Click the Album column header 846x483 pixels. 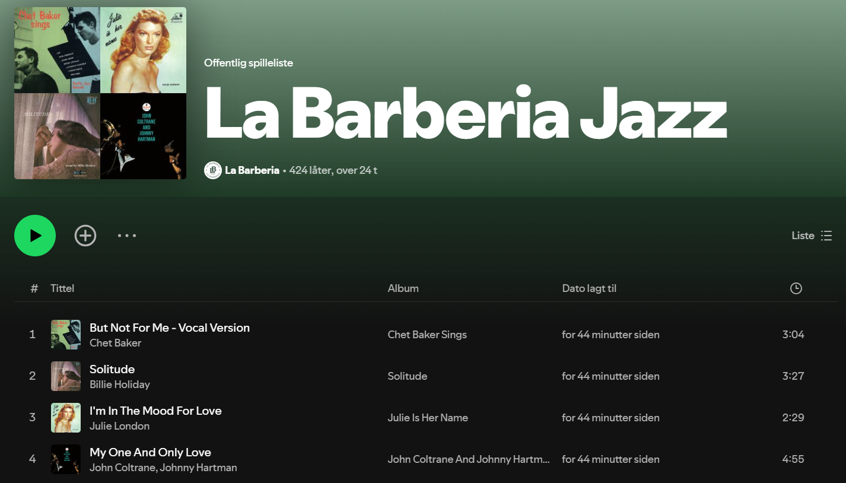[x=403, y=288]
